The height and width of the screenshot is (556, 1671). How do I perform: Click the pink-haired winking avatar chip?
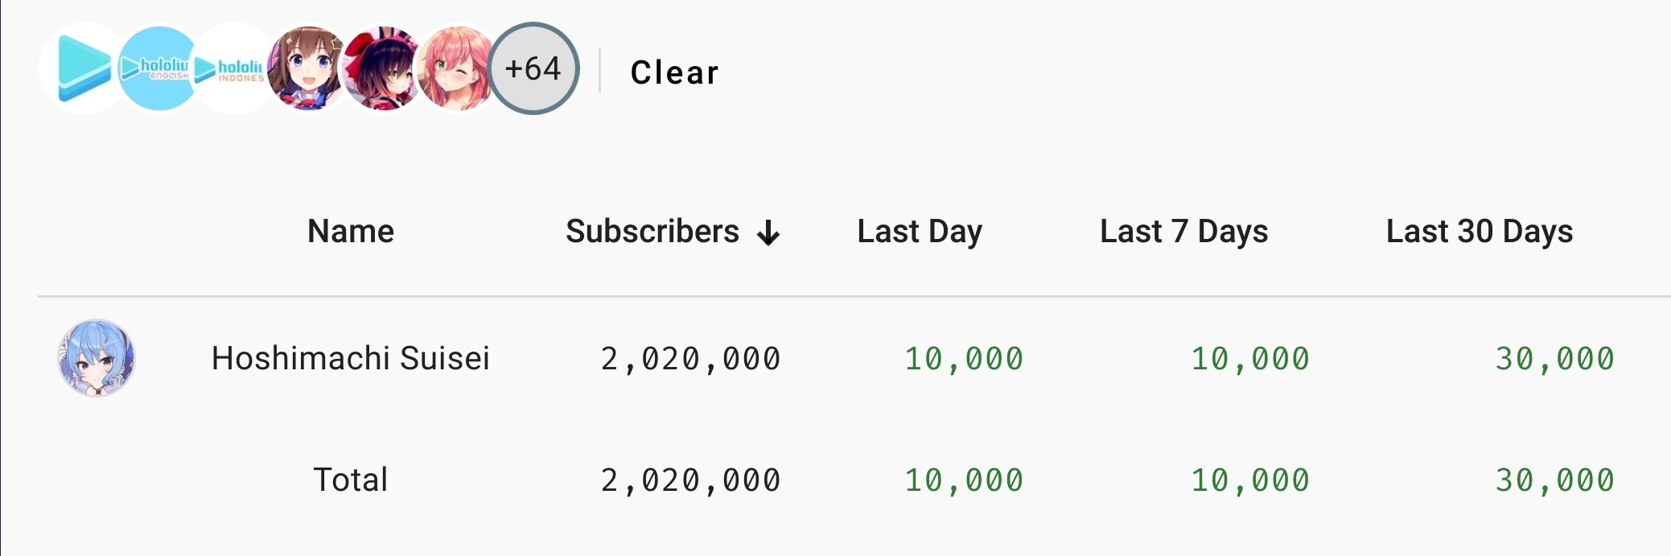pyautogui.click(x=459, y=68)
